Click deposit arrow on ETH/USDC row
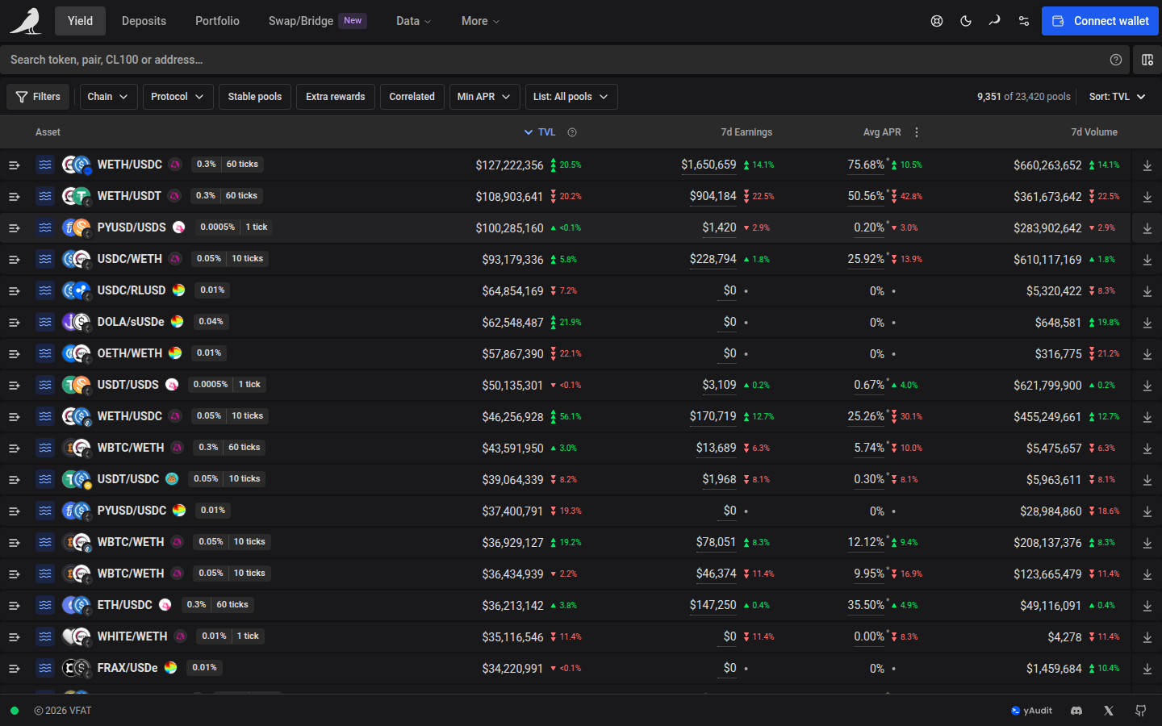The height and width of the screenshot is (726, 1162). coord(1147,606)
